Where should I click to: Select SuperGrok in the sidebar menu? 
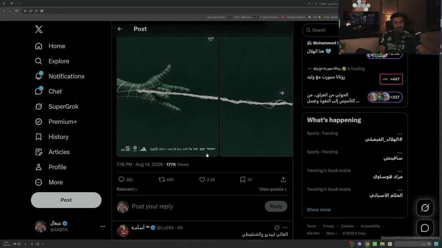point(64,107)
